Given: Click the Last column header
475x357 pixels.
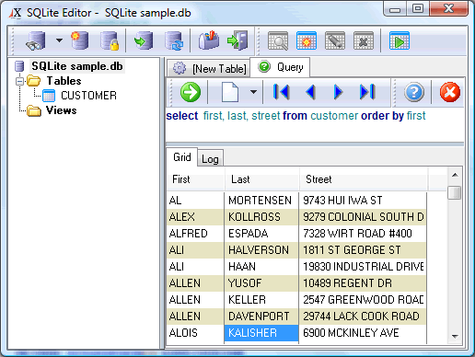Looking at the screenshot, I should point(262,179).
